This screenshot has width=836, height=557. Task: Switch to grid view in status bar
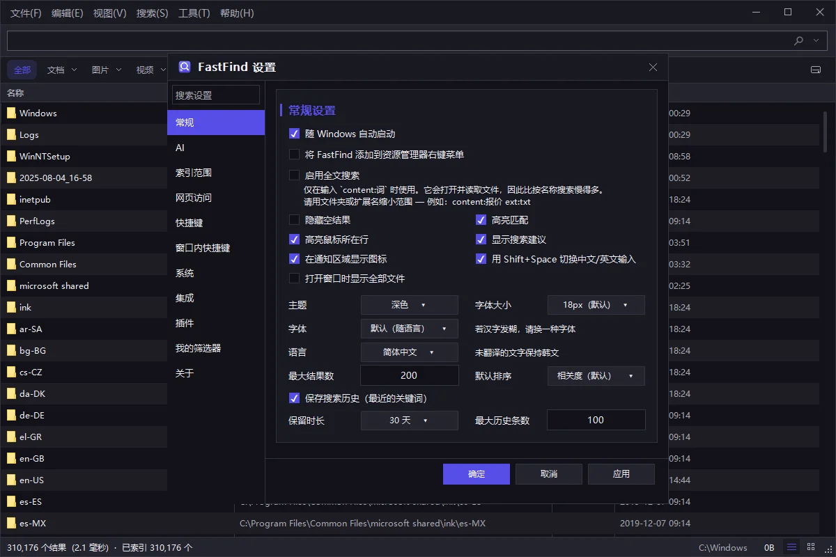coord(811,547)
